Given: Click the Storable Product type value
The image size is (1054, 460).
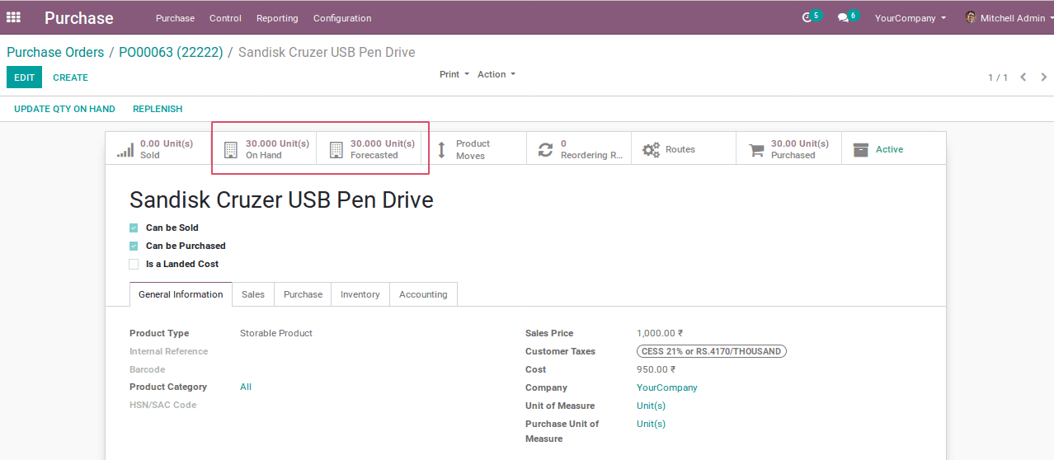Looking at the screenshot, I should [276, 333].
